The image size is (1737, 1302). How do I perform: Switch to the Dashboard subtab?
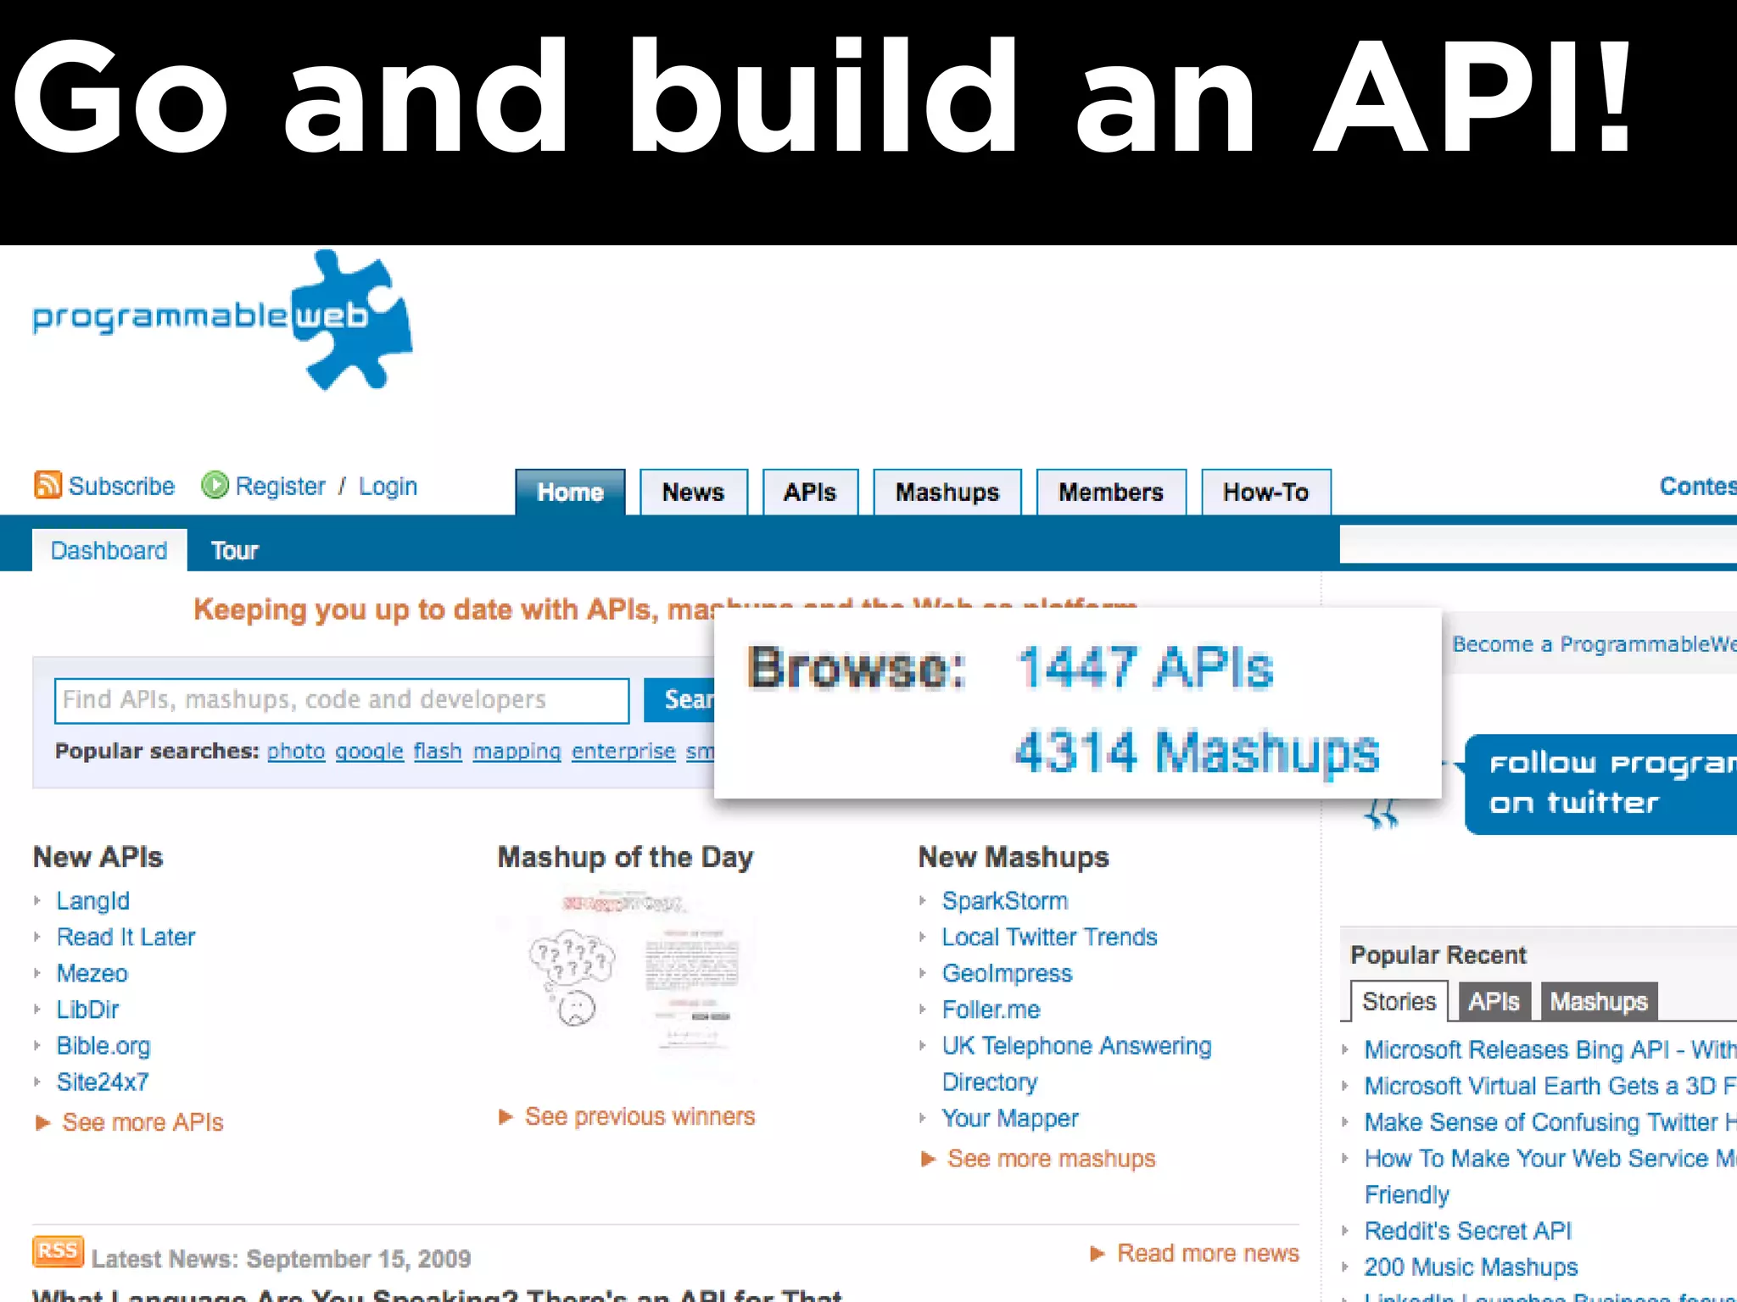click(x=109, y=550)
